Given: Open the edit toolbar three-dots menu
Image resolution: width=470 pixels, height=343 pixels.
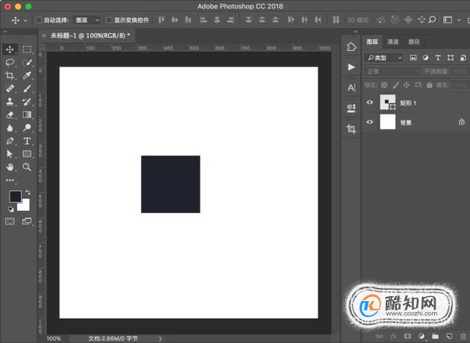Looking at the screenshot, I should 10,180.
